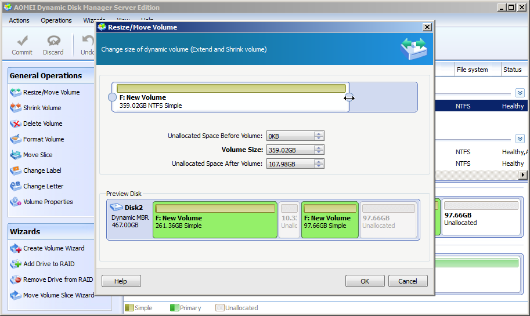The height and width of the screenshot is (316, 530).
Task: Collapse the second disk group chevron
Action: pos(520,139)
